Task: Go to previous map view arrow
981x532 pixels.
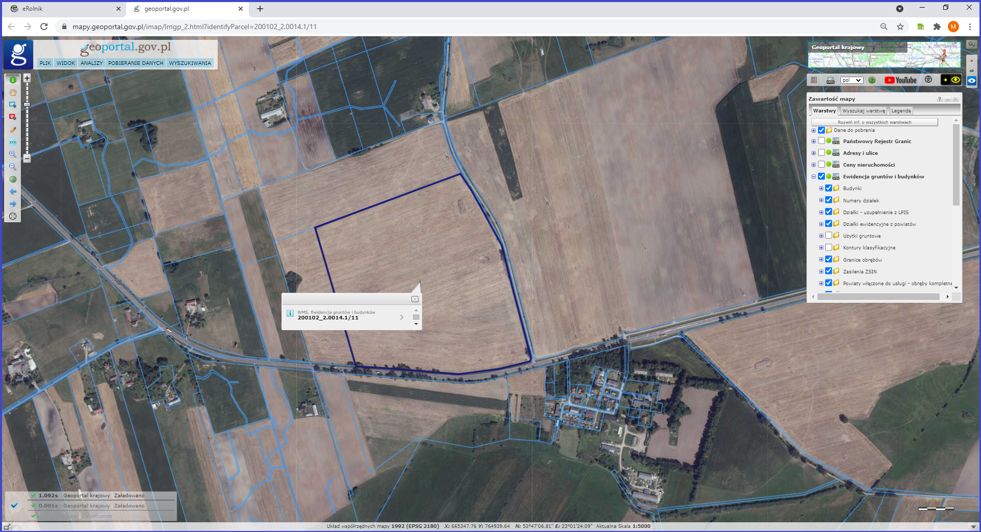Action: click(x=13, y=192)
